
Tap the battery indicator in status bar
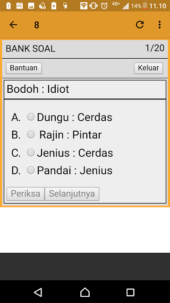click(145, 6)
